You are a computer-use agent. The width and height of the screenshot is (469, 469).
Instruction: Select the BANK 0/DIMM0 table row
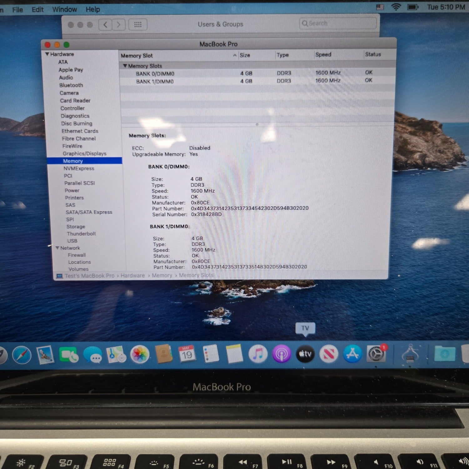[x=258, y=73]
